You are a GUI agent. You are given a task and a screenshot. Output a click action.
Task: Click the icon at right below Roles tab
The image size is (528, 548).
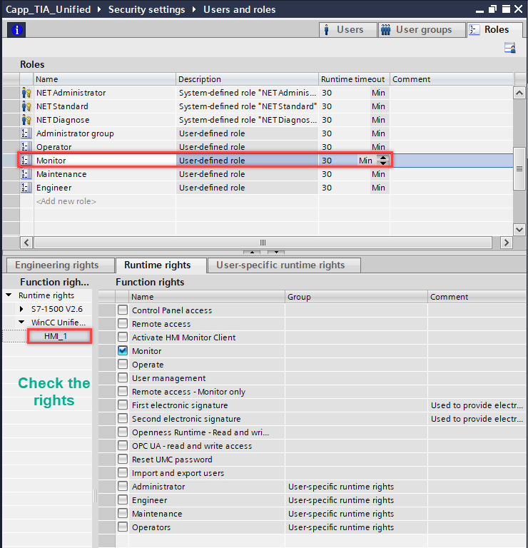click(509, 48)
